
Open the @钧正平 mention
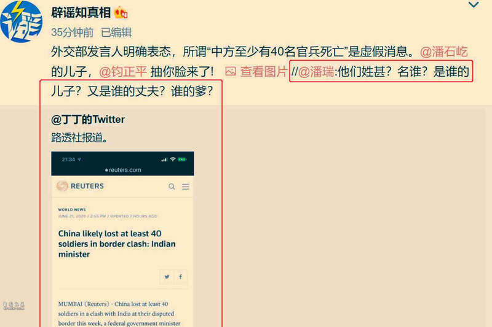122,72
